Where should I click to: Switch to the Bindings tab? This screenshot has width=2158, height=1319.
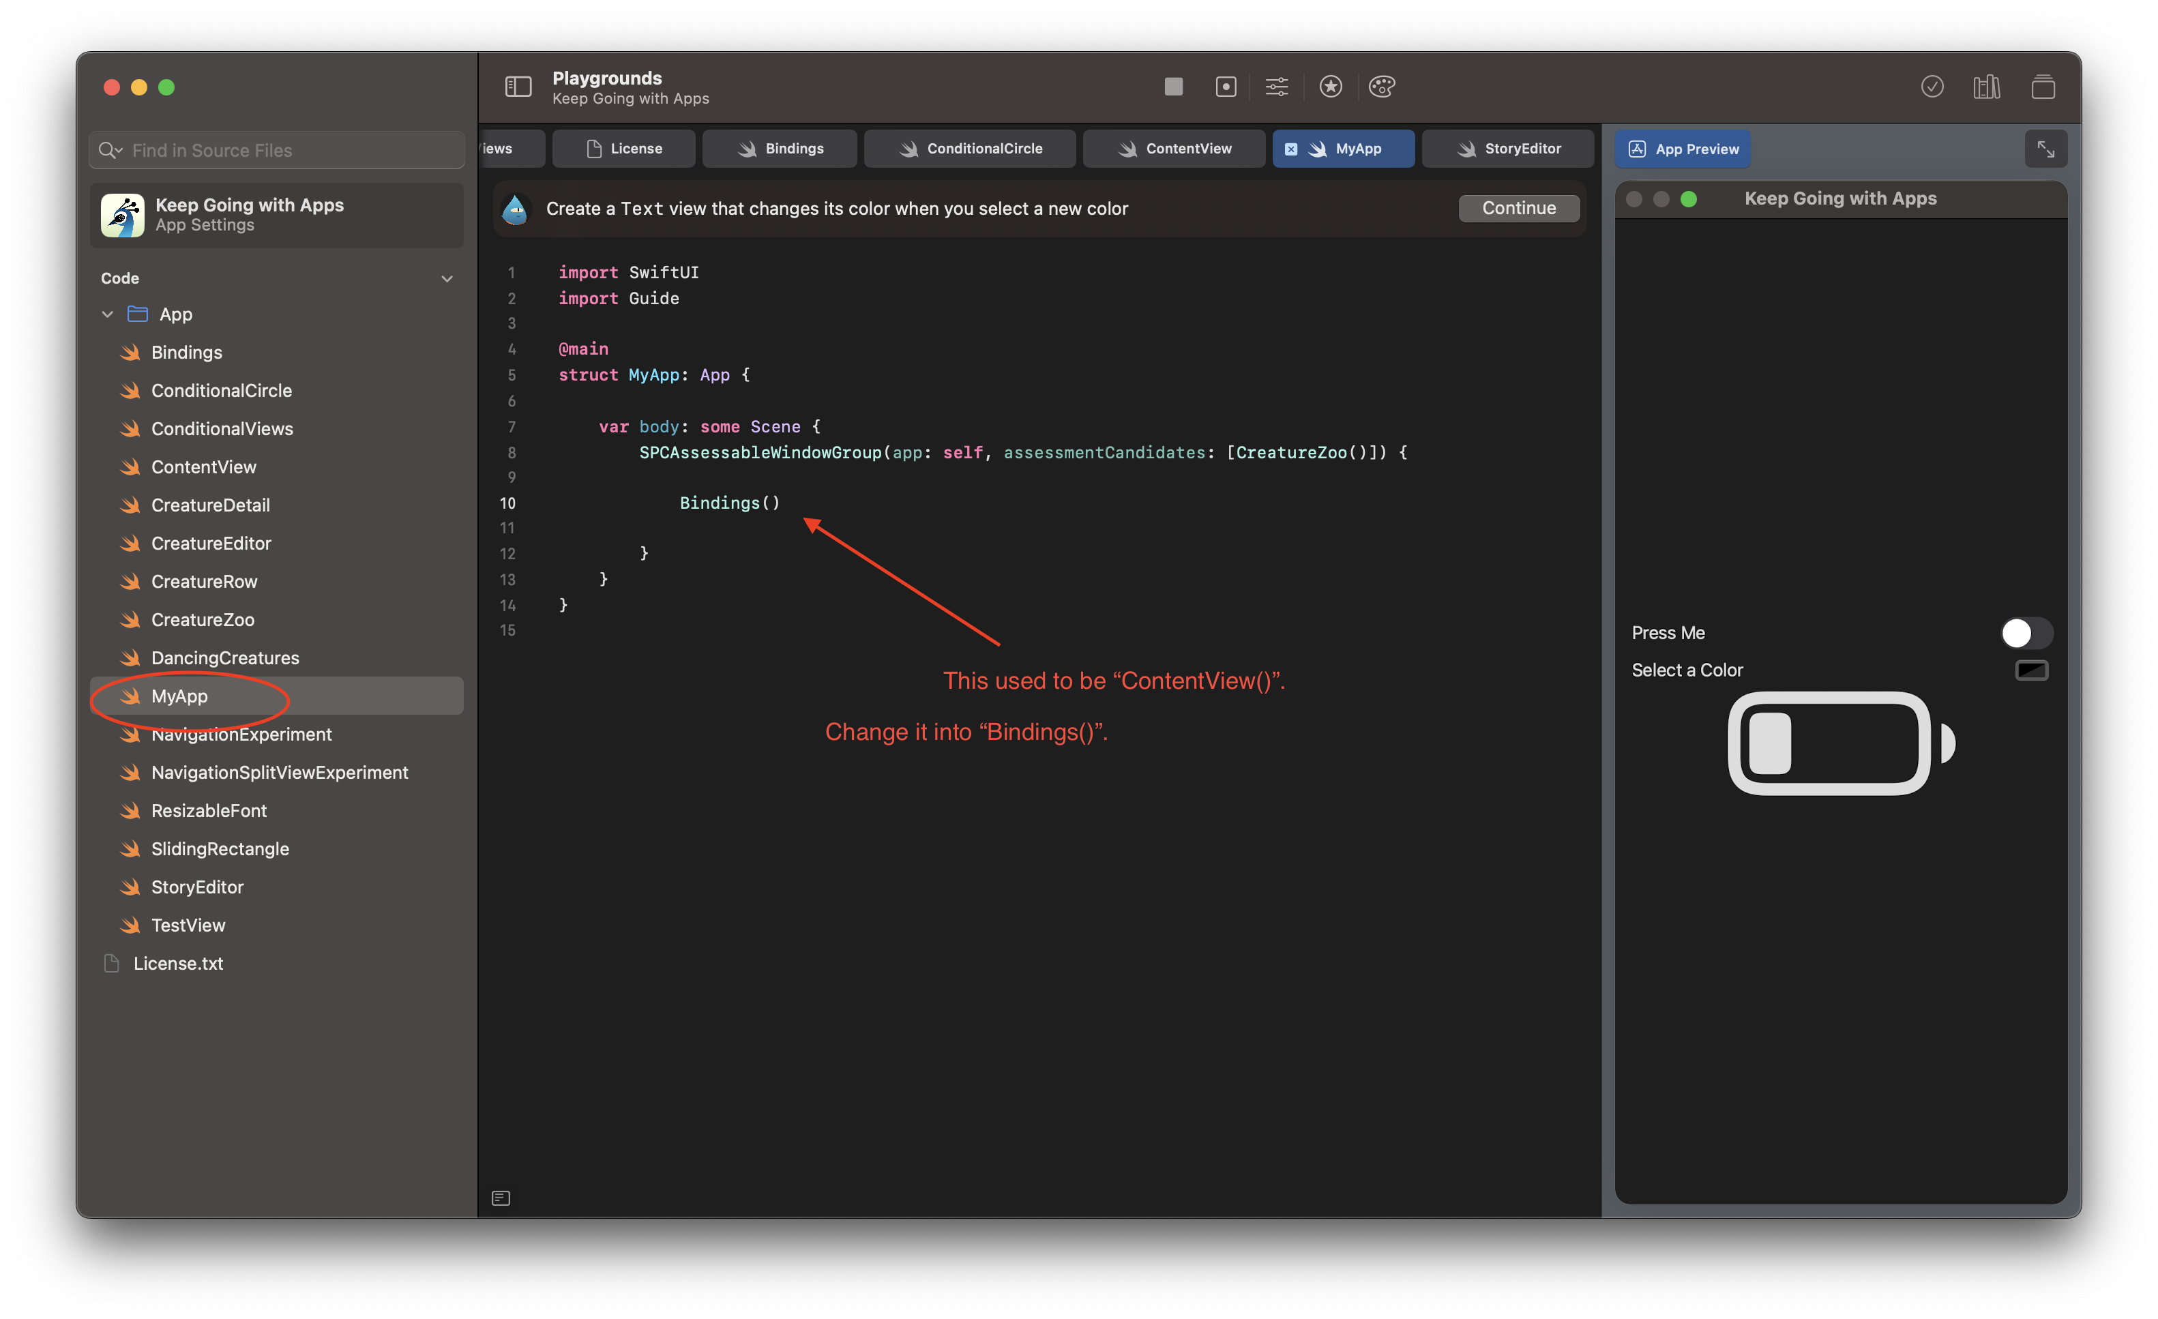tap(780, 149)
